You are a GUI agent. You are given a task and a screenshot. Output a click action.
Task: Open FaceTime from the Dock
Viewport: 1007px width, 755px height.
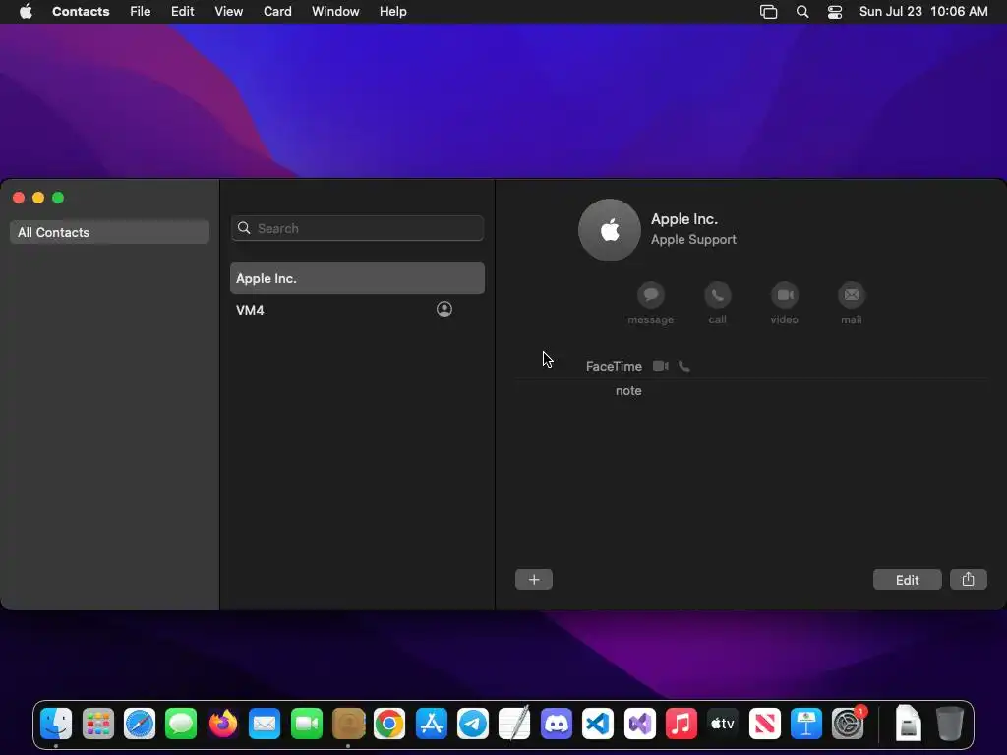click(x=307, y=724)
